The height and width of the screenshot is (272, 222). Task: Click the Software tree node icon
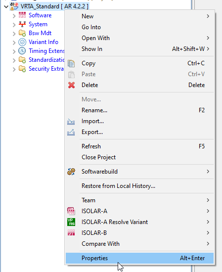click(22, 15)
